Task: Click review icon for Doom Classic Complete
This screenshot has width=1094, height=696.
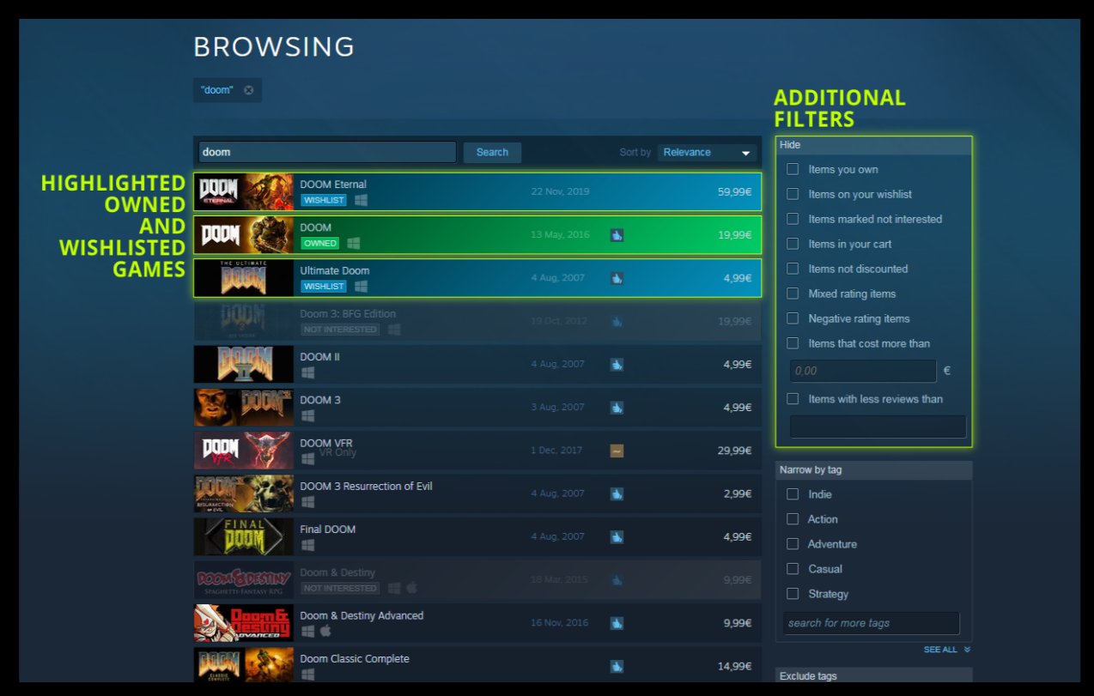Action: click(x=617, y=666)
